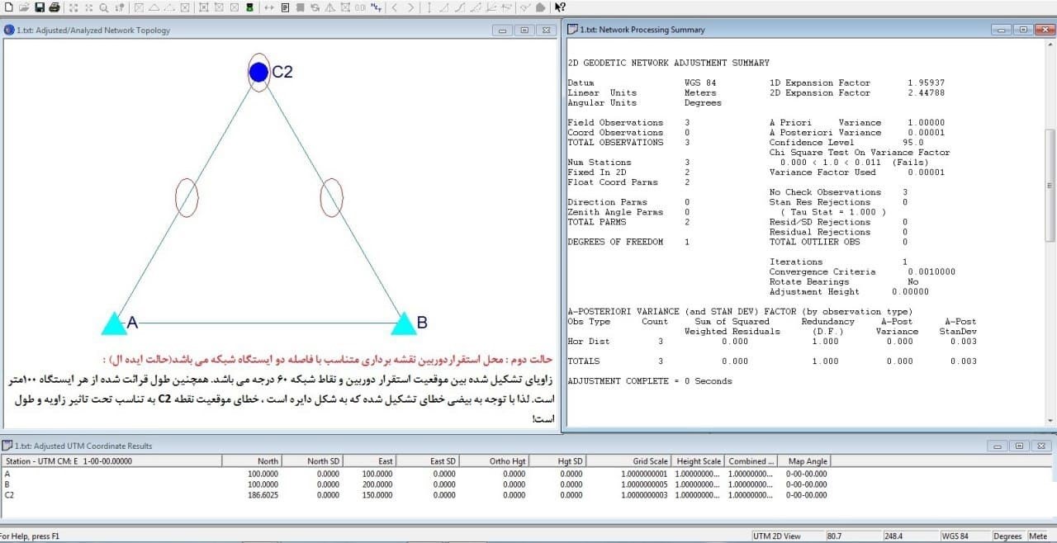
Task: Save the project with the floppy disk icon
Action: click(x=39, y=7)
